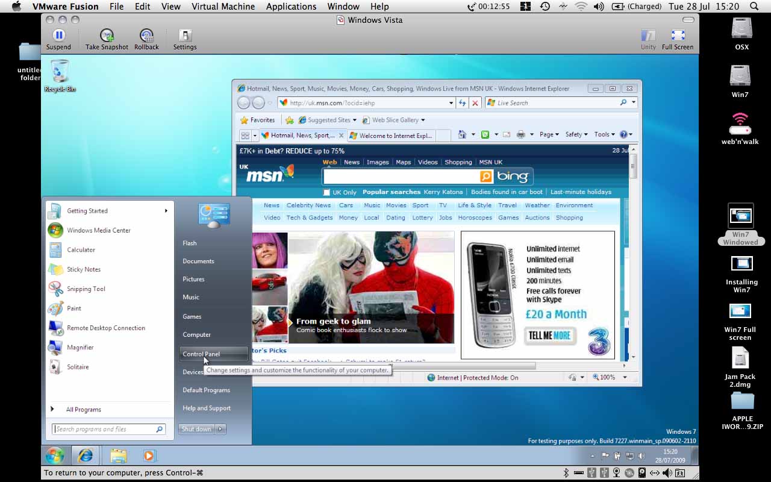Image resolution: width=771 pixels, height=482 pixels.
Task: Open the Virtual Machine menu
Action: coord(223,7)
